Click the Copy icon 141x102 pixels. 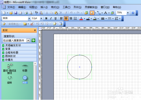51,13
